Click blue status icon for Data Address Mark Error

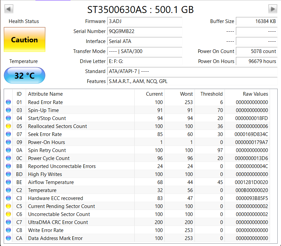pos(8,238)
